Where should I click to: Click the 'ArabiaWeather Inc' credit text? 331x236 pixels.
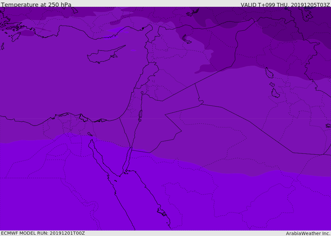click(308, 233)
